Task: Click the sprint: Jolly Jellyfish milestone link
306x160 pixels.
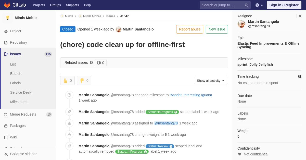Action: coord(255,65)
